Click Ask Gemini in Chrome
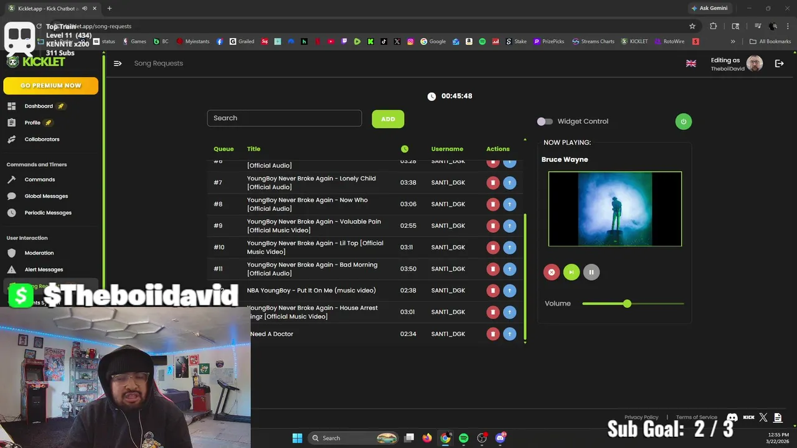Screen dimensions: 797x448 (709, 8)
